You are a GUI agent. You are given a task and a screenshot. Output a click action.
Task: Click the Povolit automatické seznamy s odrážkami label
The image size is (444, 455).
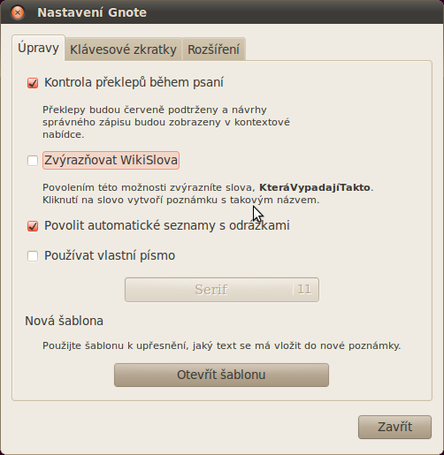pyautogui.click(x=167, y=225)
